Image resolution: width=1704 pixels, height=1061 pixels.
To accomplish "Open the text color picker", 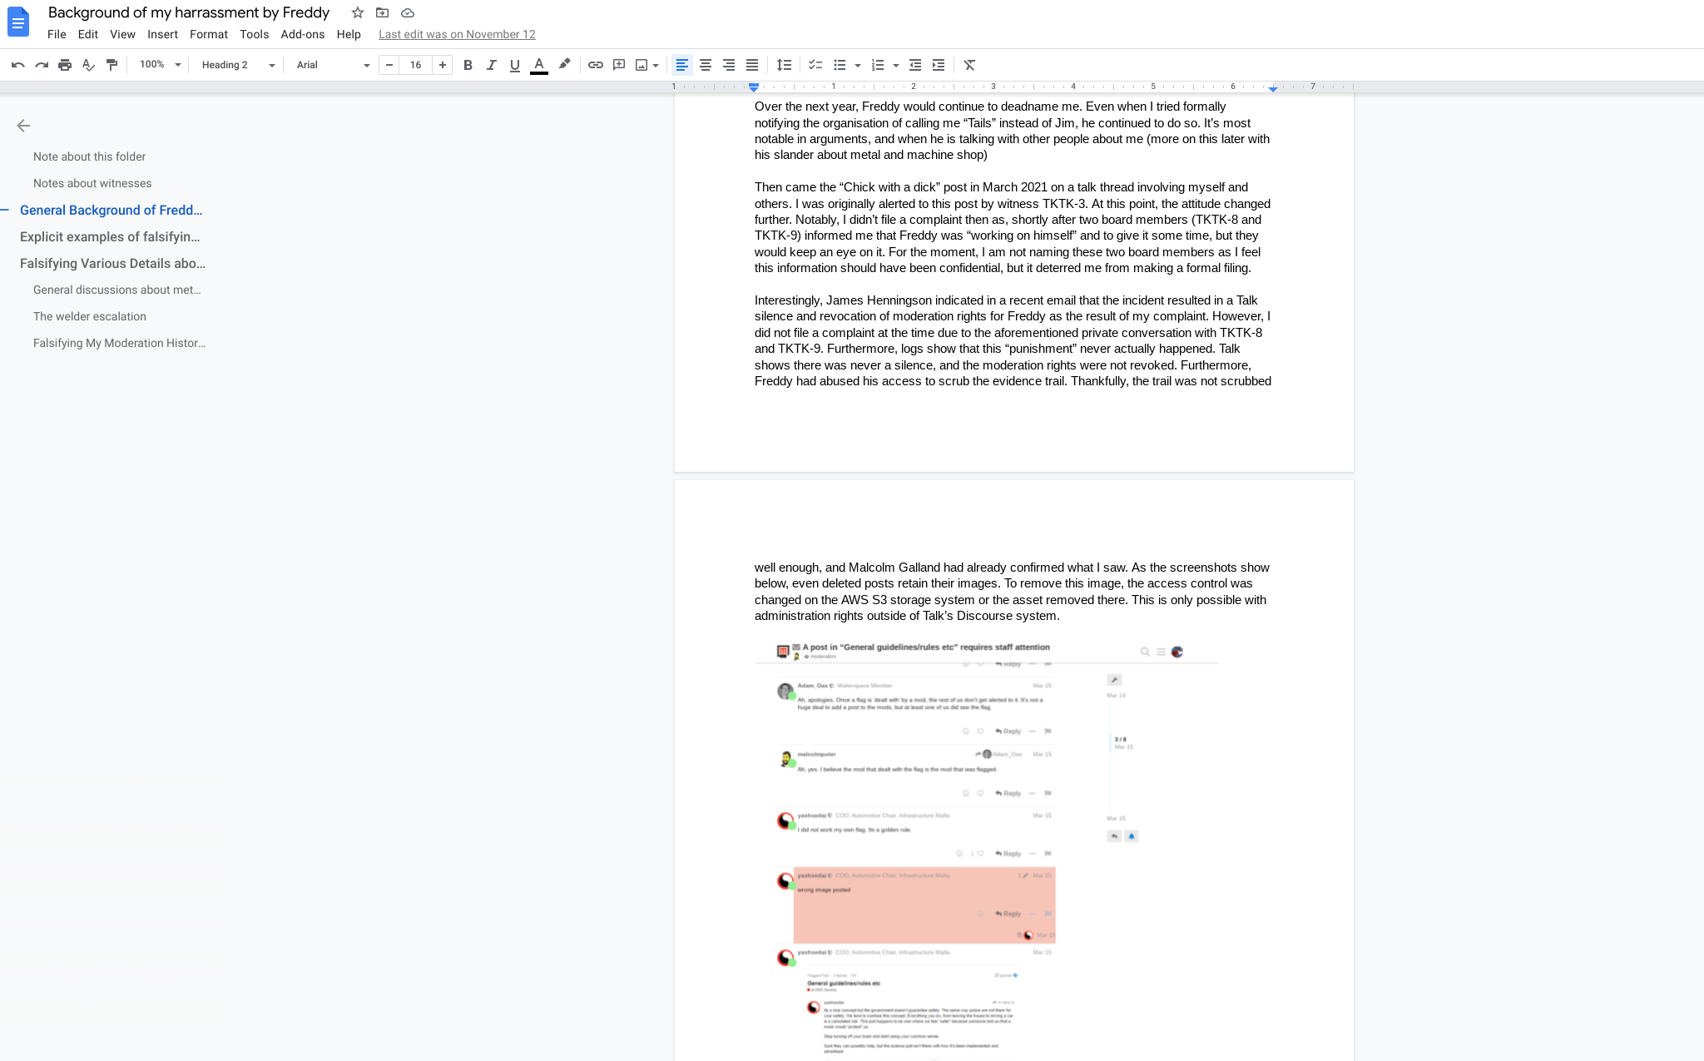I will 539,65.
